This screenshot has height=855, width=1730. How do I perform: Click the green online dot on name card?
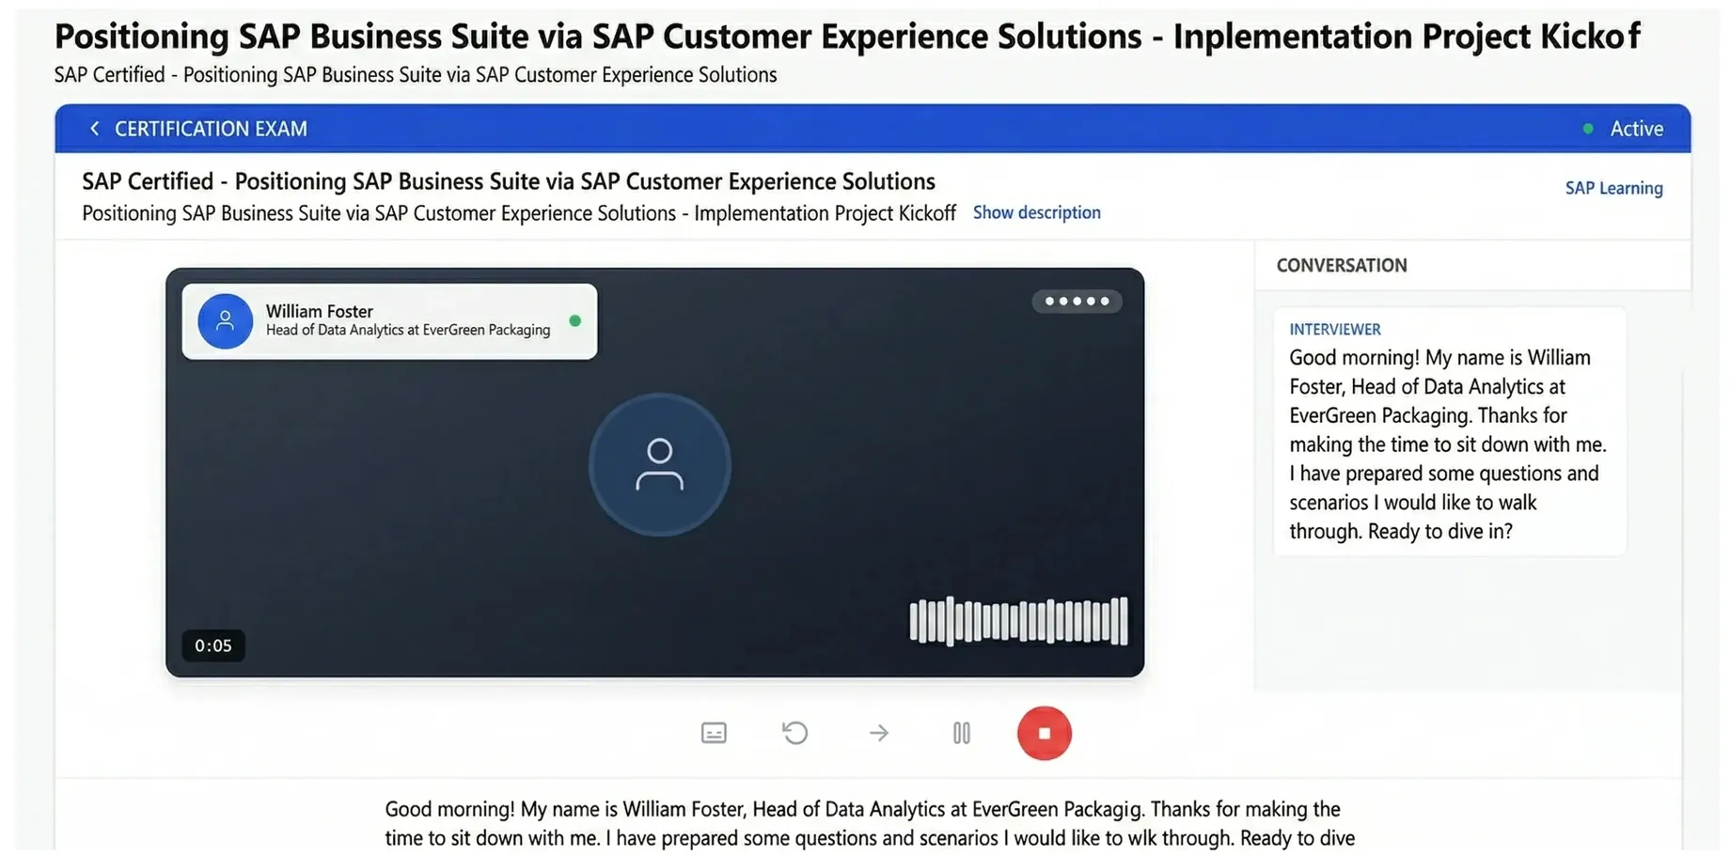(575, 321)
